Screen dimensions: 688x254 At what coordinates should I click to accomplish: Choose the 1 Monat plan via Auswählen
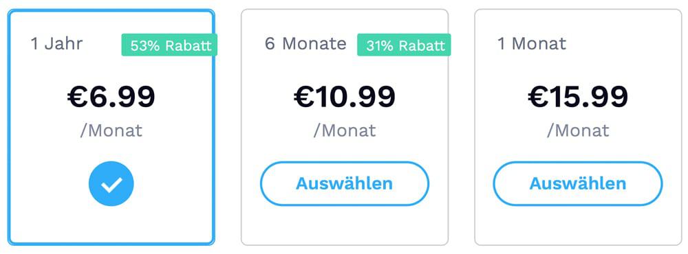pyautogui.click(x=577, y=183)
